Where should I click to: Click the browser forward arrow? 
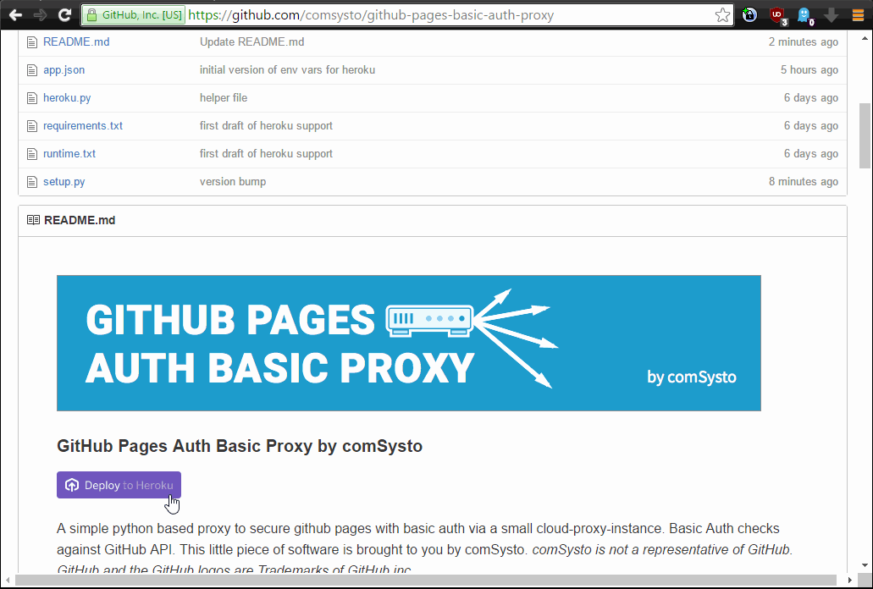(40, 15)
